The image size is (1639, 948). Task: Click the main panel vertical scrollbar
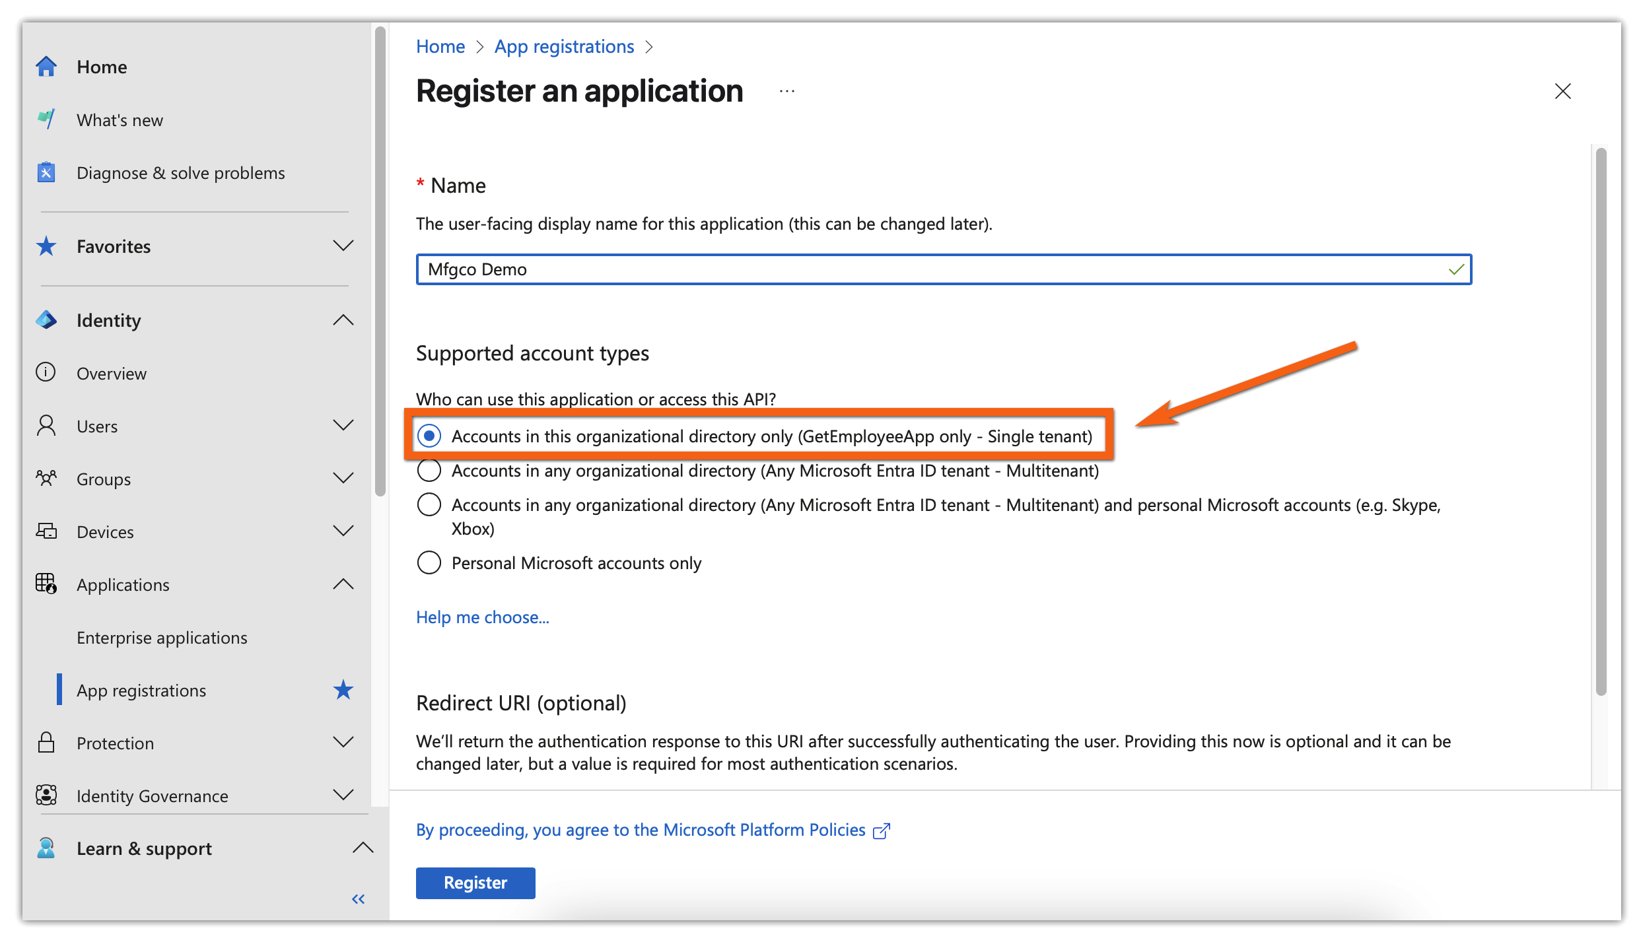(1601, 423)
